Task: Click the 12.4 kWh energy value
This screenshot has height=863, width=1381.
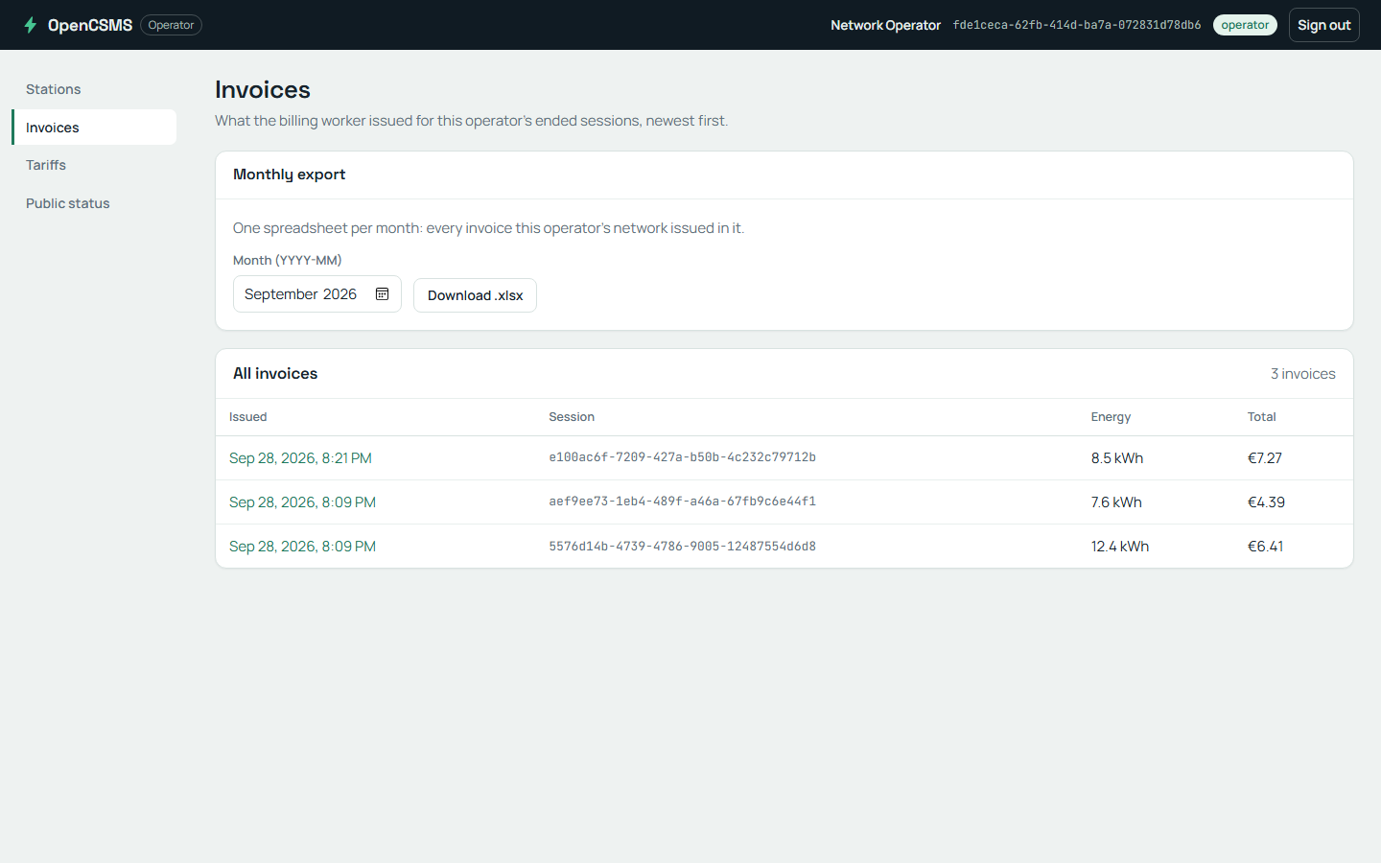Action: (1120, 547)
